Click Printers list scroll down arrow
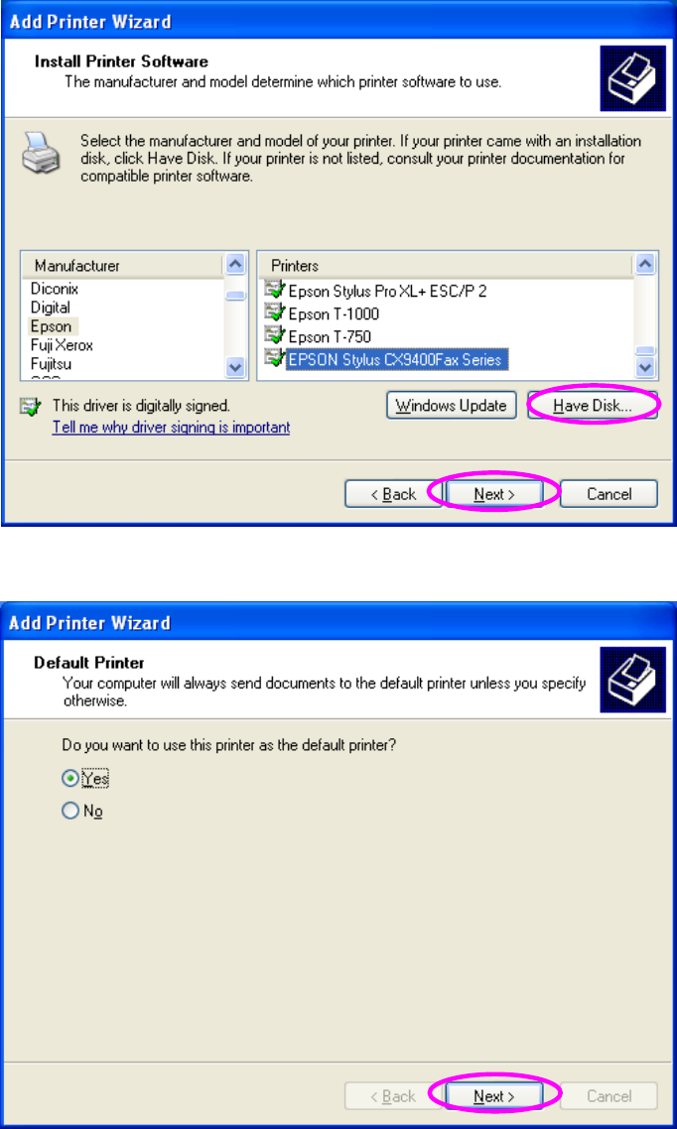Viewport: 677px width, 1129px height. (x=646, y=367)
